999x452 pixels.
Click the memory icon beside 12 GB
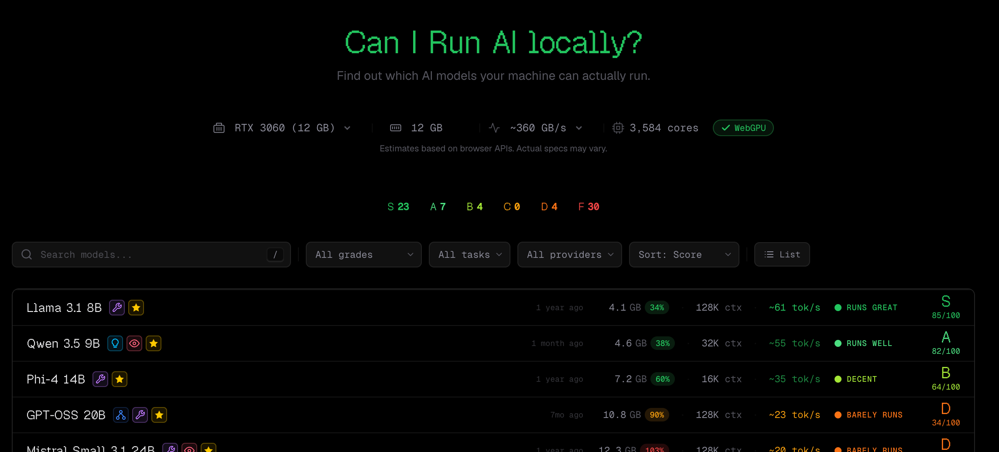[396, 128]
